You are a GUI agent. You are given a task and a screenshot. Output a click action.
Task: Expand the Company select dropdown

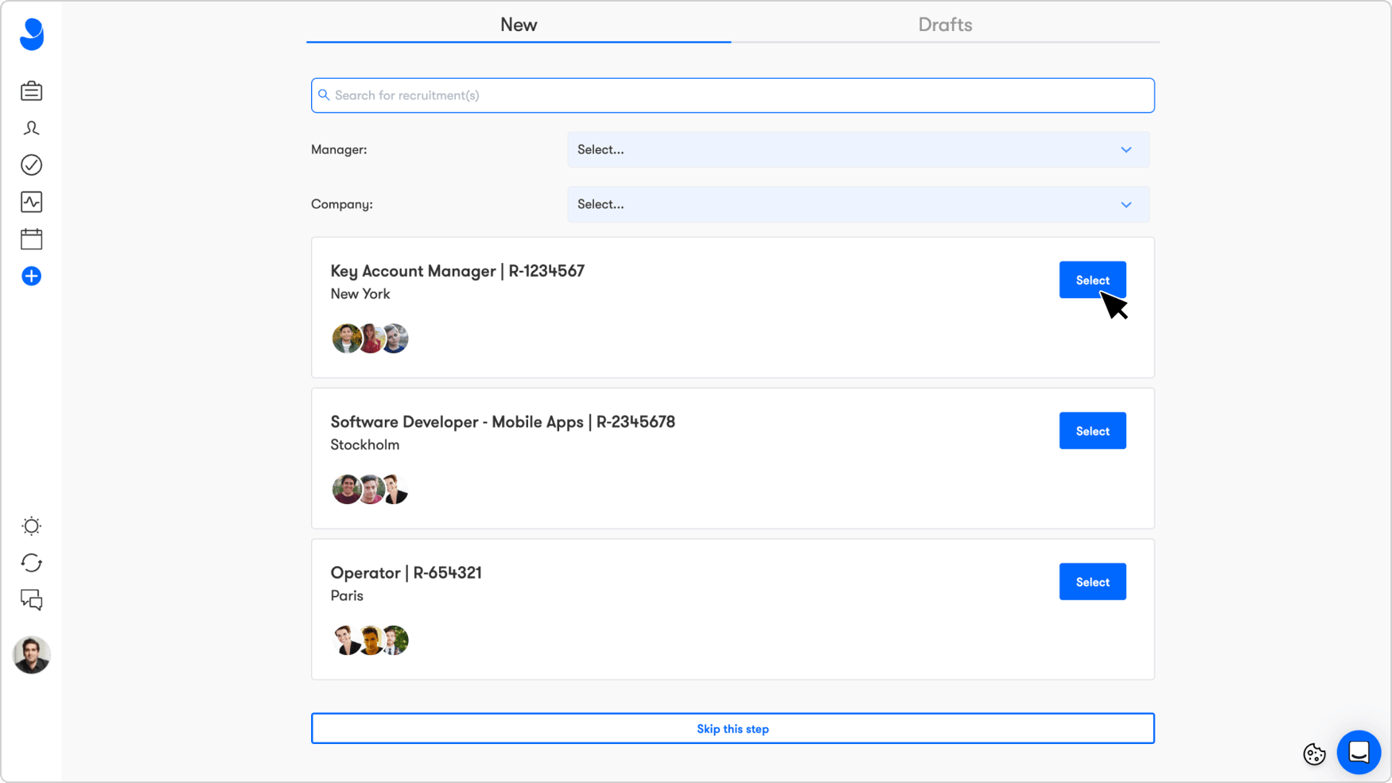857,204
